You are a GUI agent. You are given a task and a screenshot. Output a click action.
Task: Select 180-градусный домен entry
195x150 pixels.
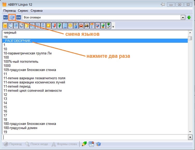95,128
